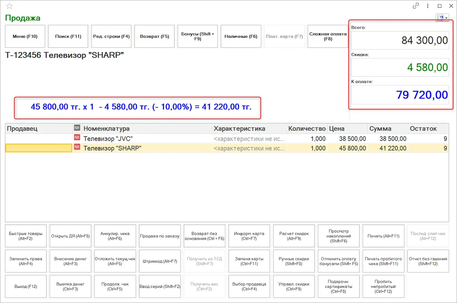Open Ручные скидки (Shift+F8)
457x303 pixels.
click(x=294, y=261)
